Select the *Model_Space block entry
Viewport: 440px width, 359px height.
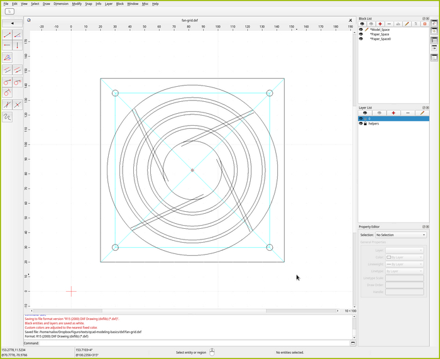click(x=380, y=29)
